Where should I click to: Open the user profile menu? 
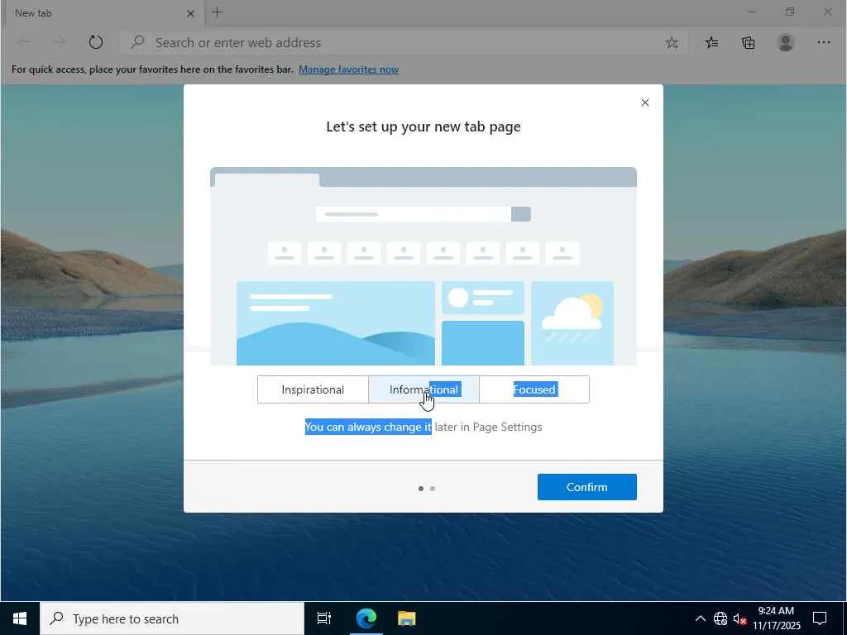tap(786, 43)
